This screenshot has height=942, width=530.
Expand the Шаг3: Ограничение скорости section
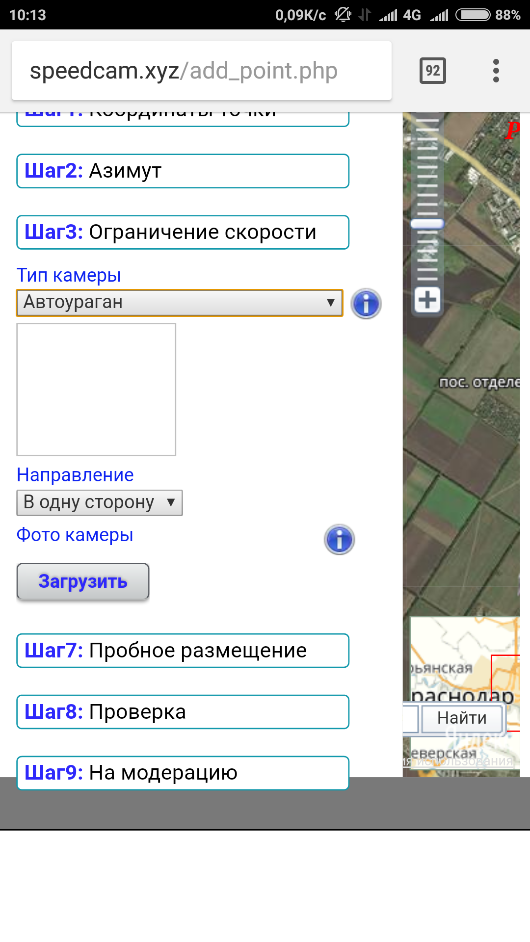click(183, 232)
